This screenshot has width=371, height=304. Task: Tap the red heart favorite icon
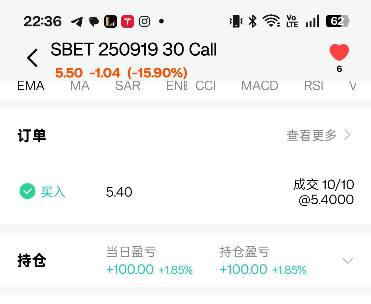tap(339, 52)
